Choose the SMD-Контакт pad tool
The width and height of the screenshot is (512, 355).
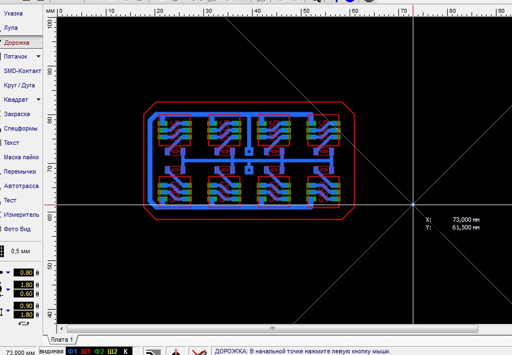click(22, 71)
